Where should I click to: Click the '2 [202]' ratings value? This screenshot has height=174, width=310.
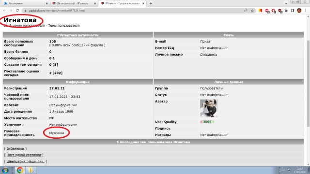pos(56,73)
